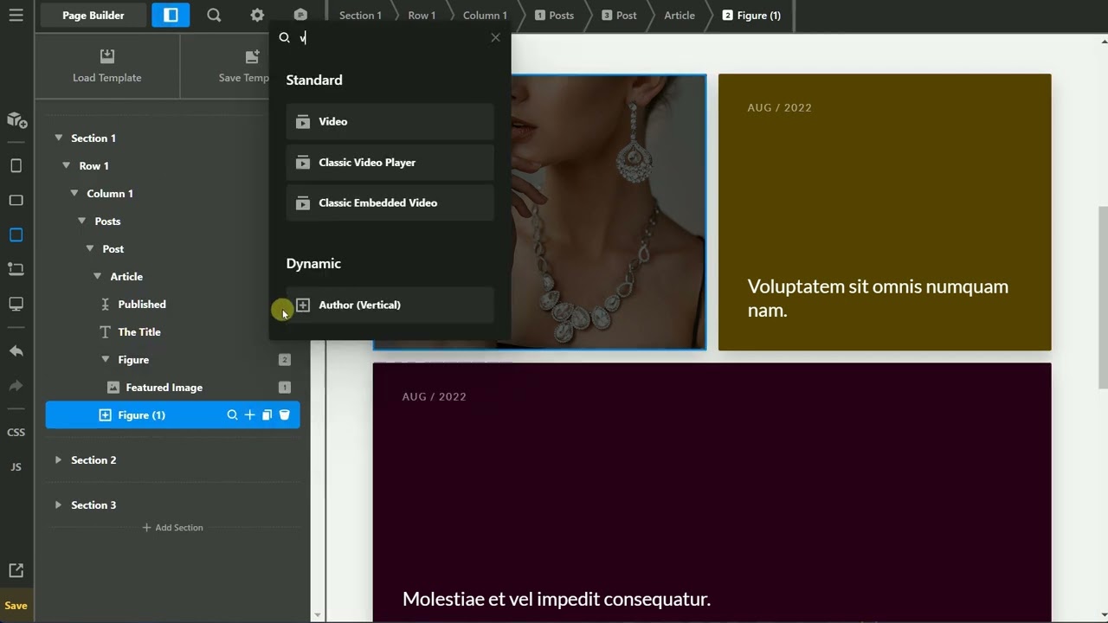
Task: Collapse Article node in tree
Action: 98,276
